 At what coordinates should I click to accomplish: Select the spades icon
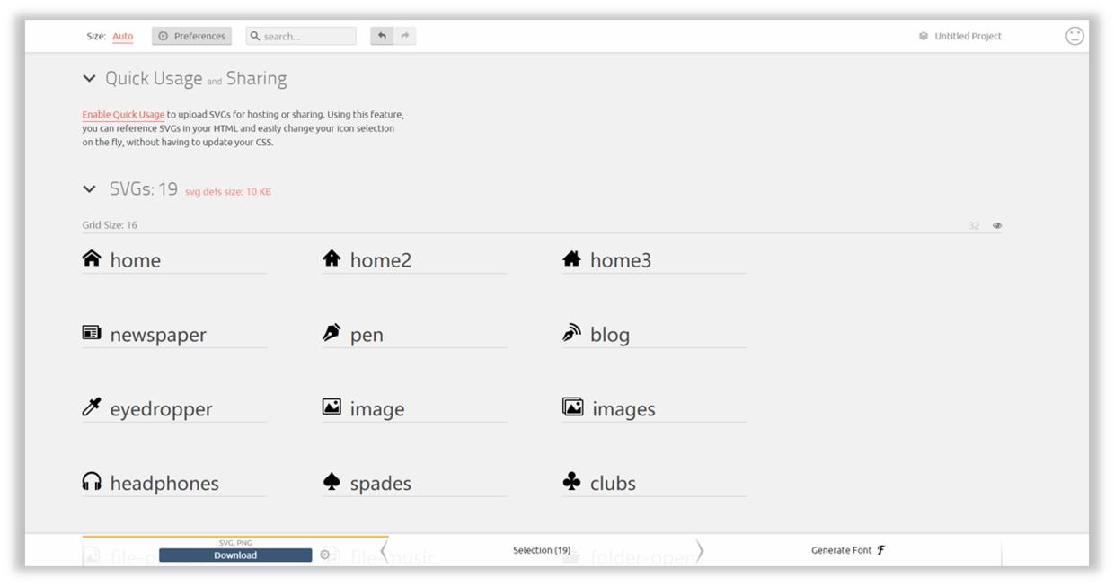point(332,482)
